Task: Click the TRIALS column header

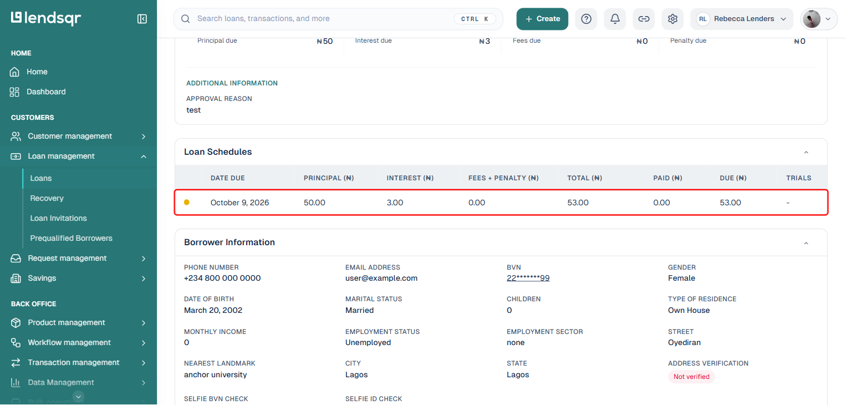Action: (x=798, y=178)
